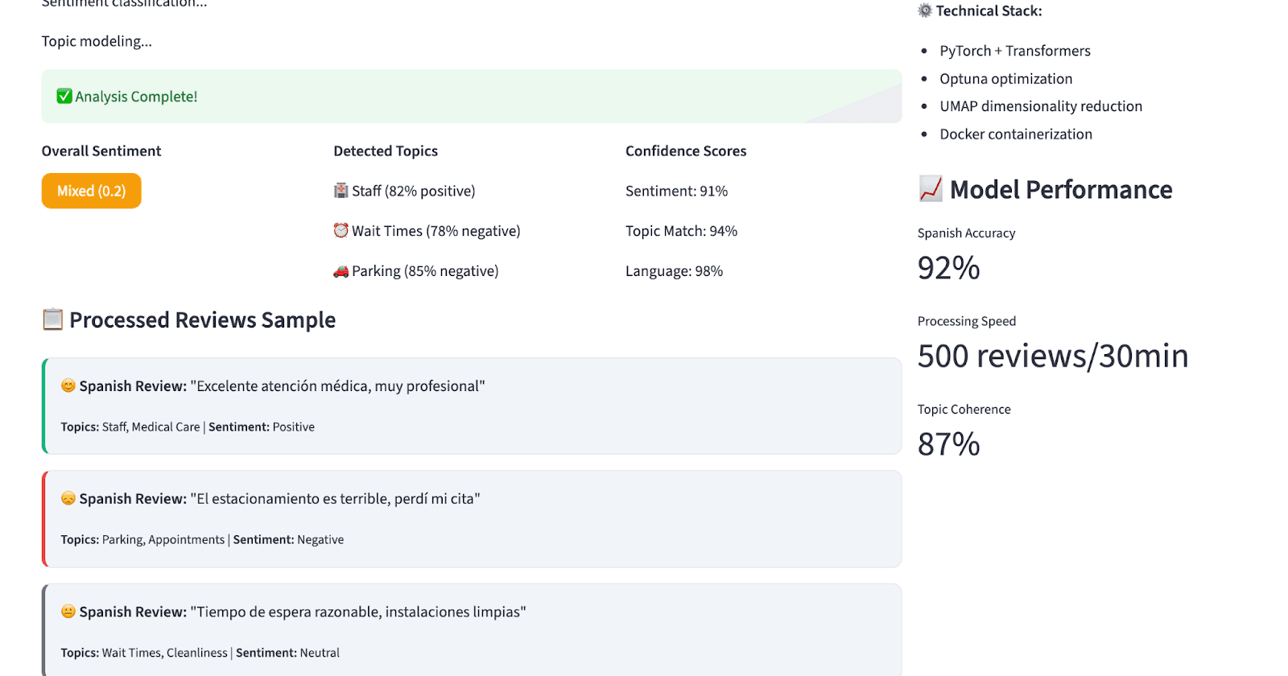Click the clipboard icon by Processed Reviews Sample
Image resolution: width=1288 pixels, height=676 pixels.
pyautogui.click(x=52, y=319)
